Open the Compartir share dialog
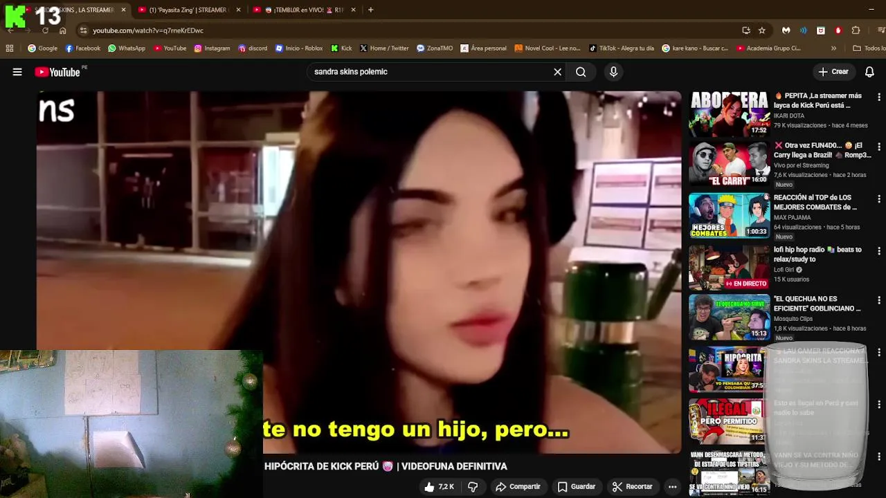The image size is (886, 498). coord(518,487)
